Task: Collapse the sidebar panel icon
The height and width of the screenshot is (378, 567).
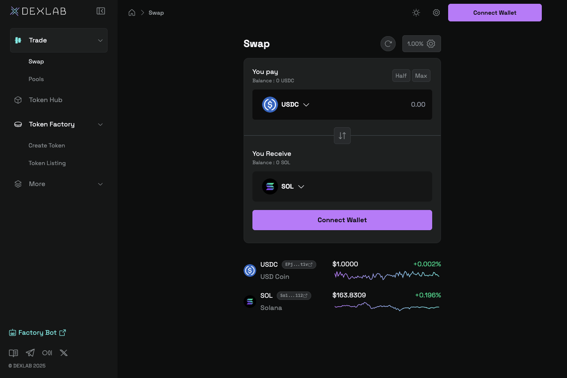Action: (x=101, y=11)
